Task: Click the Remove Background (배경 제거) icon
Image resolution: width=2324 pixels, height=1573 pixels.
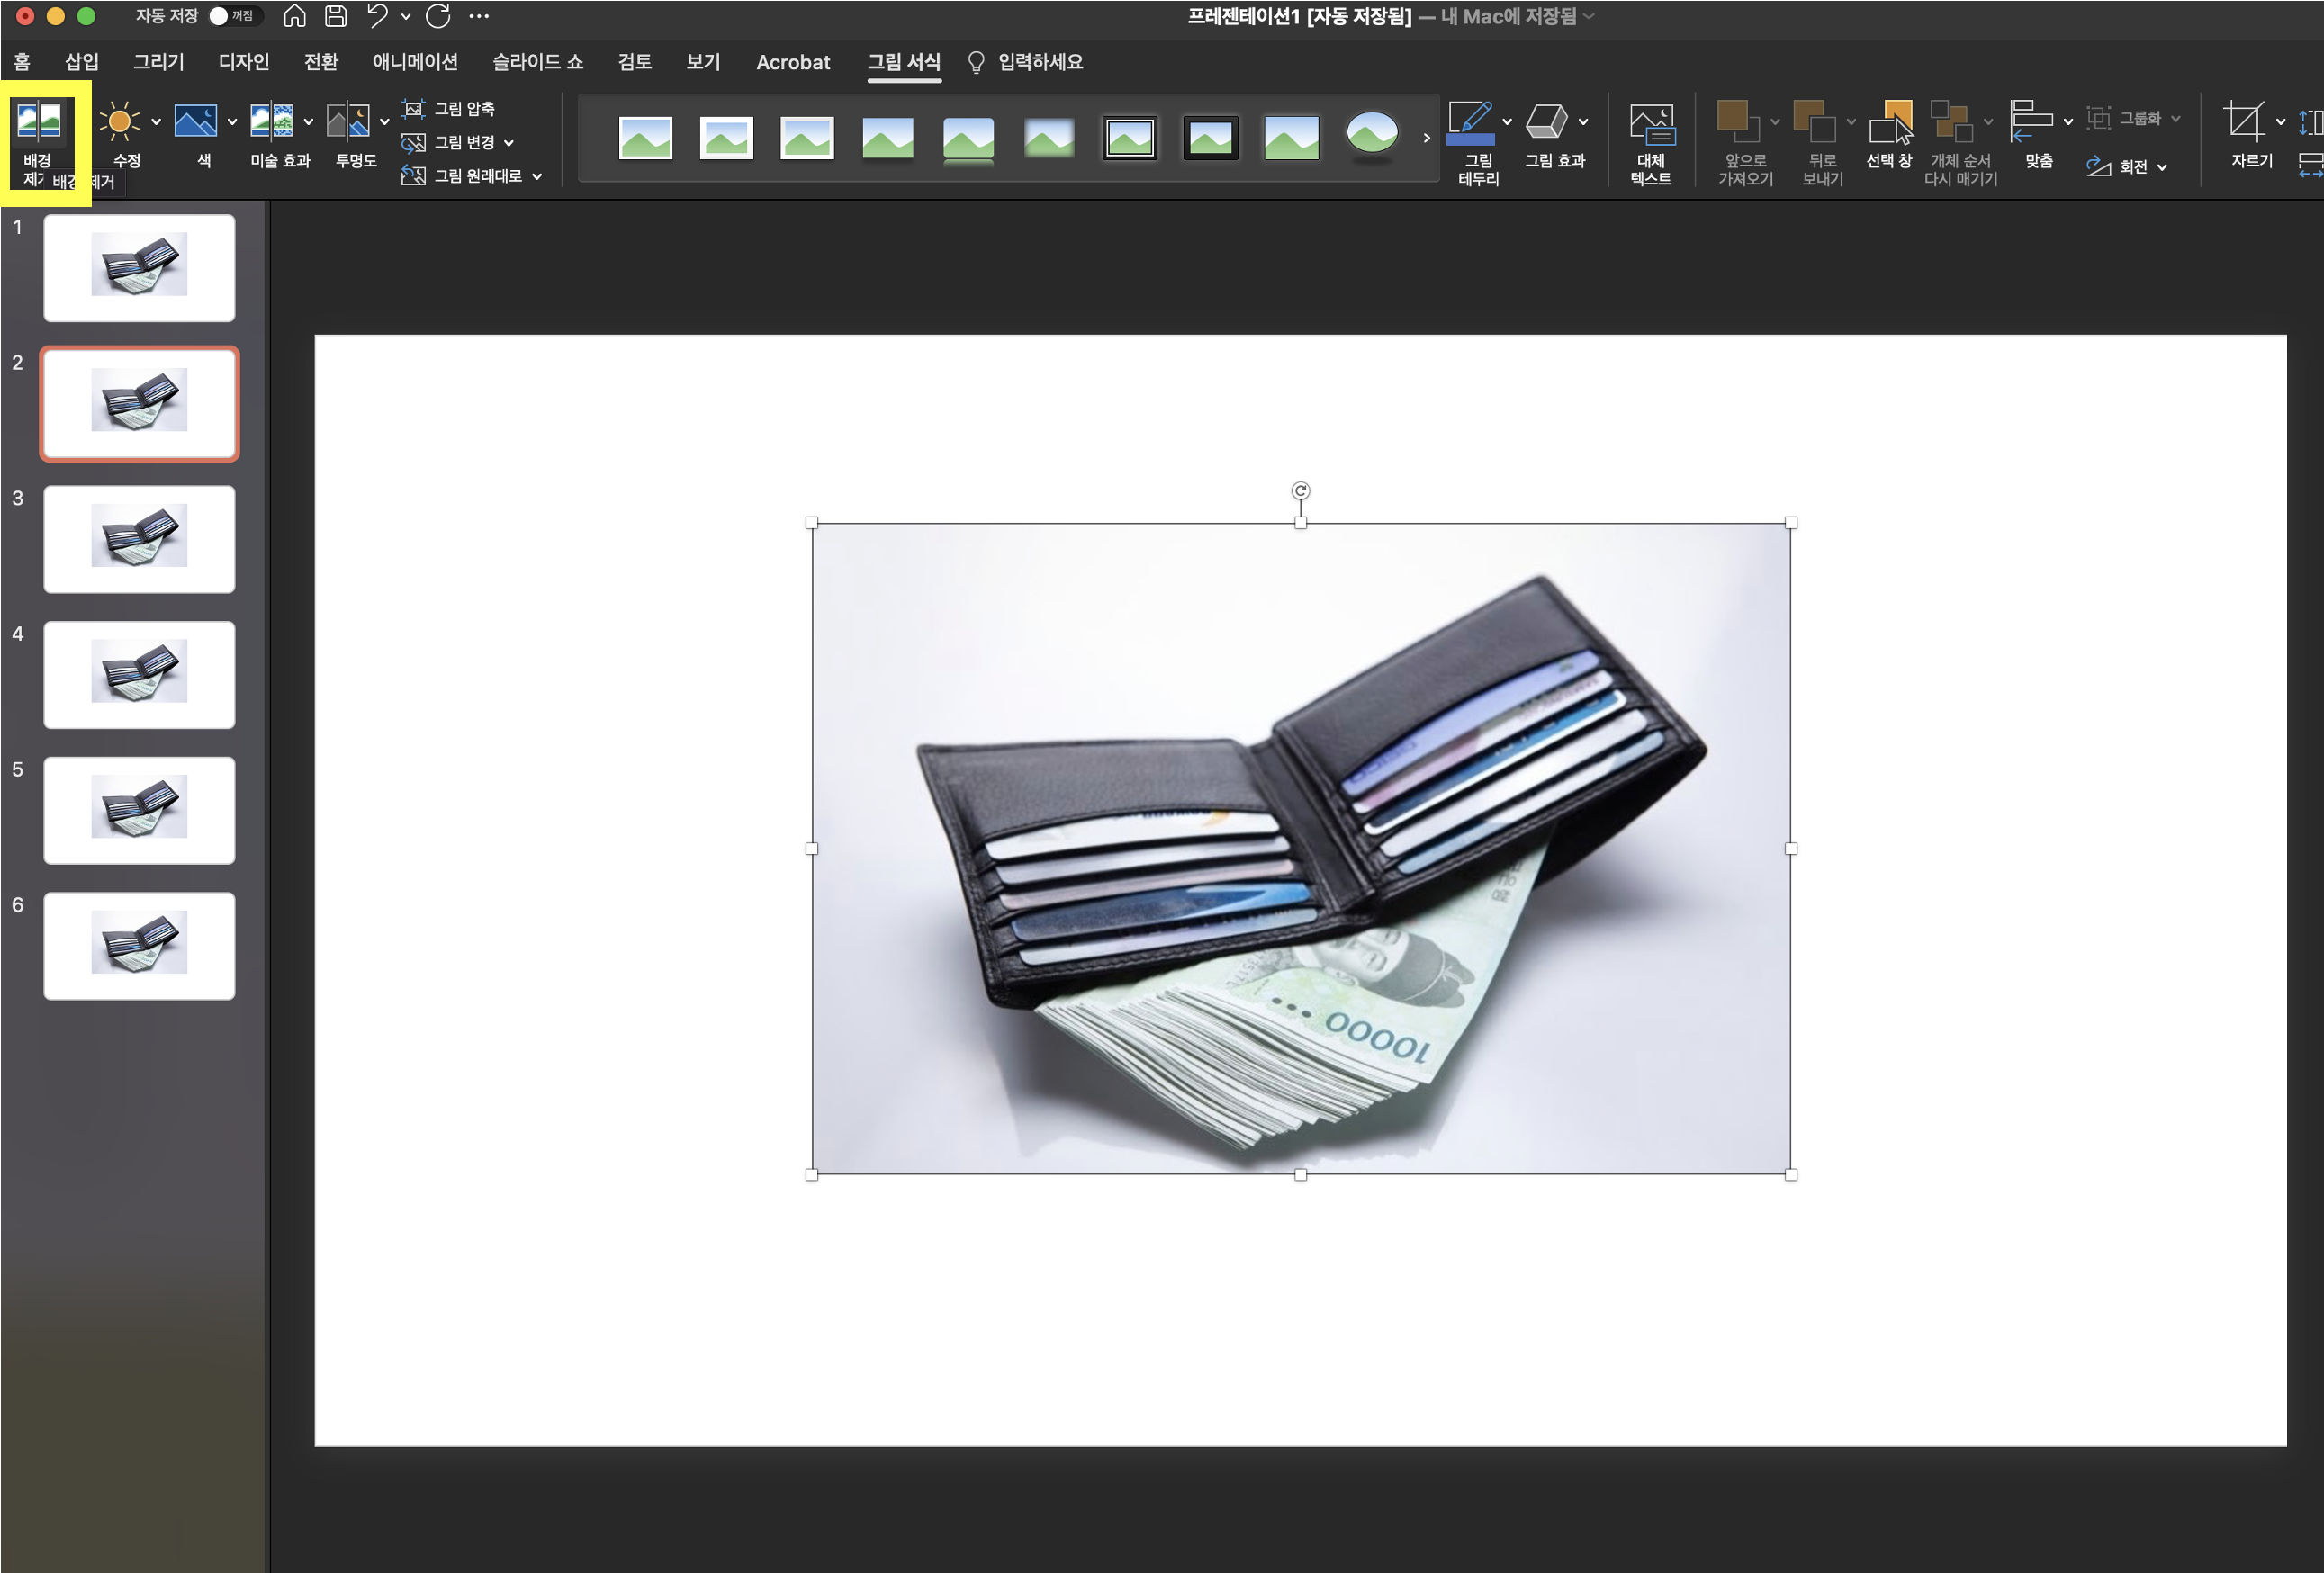Action: coord(39,122)
